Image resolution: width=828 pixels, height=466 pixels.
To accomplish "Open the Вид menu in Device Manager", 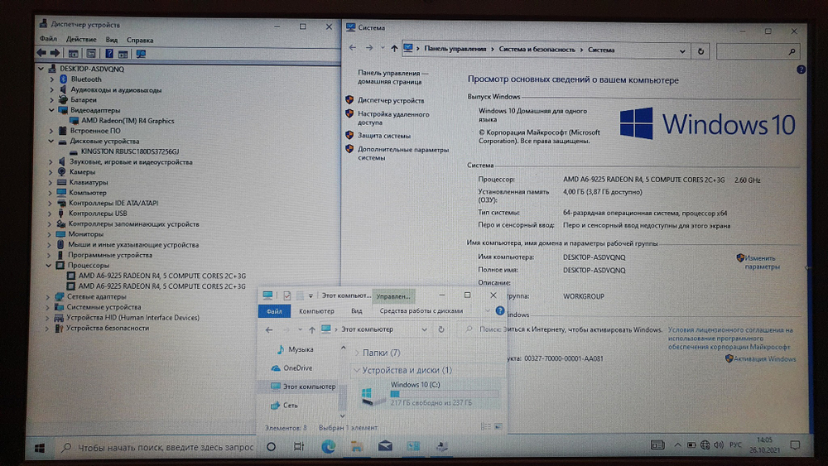I will [112, 40].
